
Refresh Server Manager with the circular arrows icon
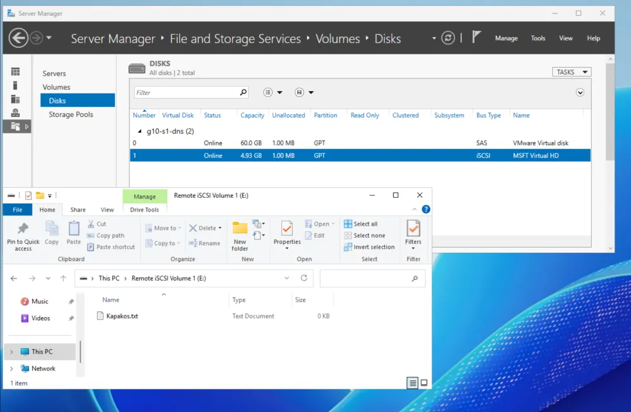(448, 38)
